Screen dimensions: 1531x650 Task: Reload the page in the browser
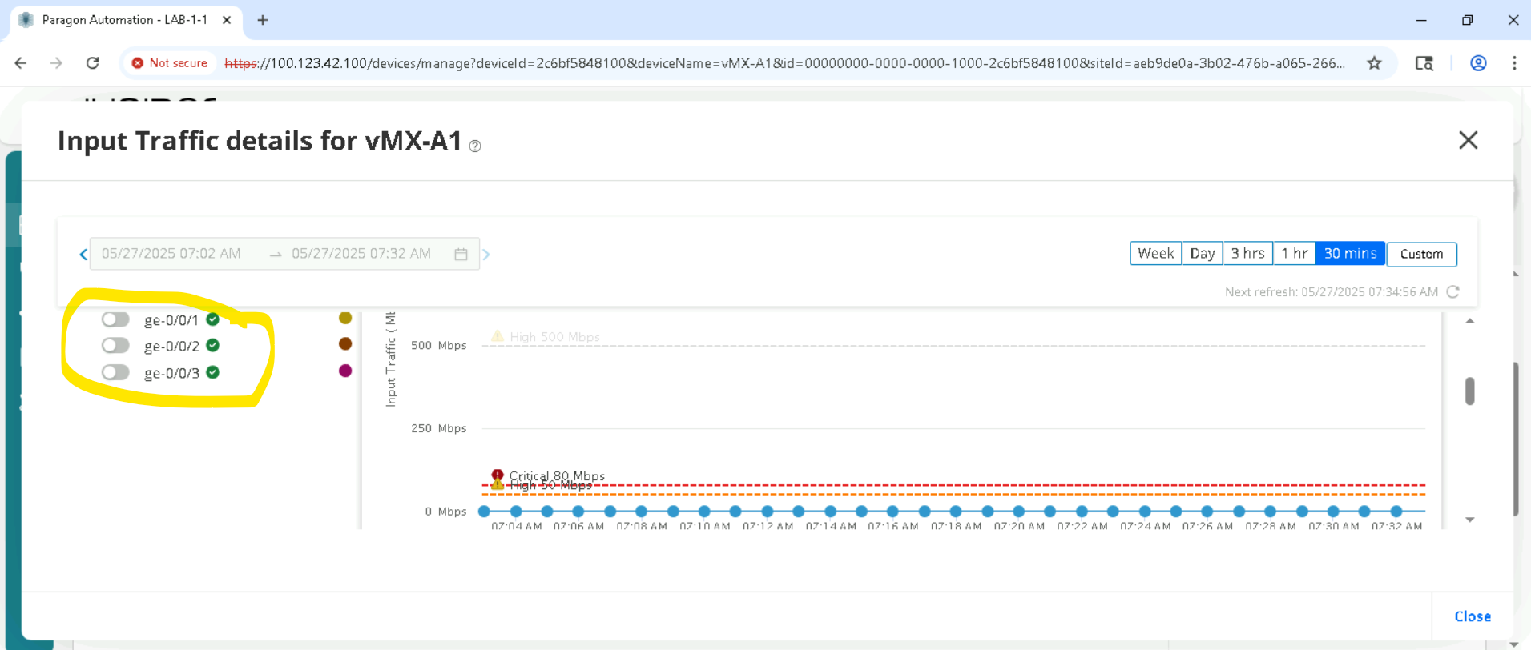point(93,63)
